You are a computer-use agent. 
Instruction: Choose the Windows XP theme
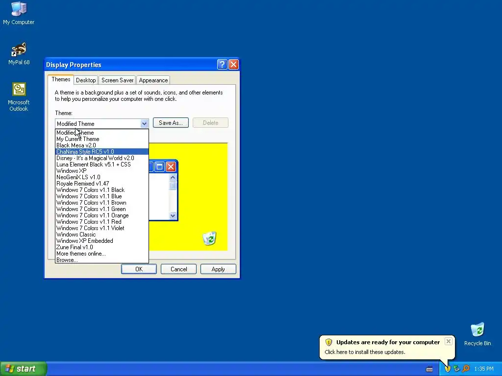coord(102,171)
